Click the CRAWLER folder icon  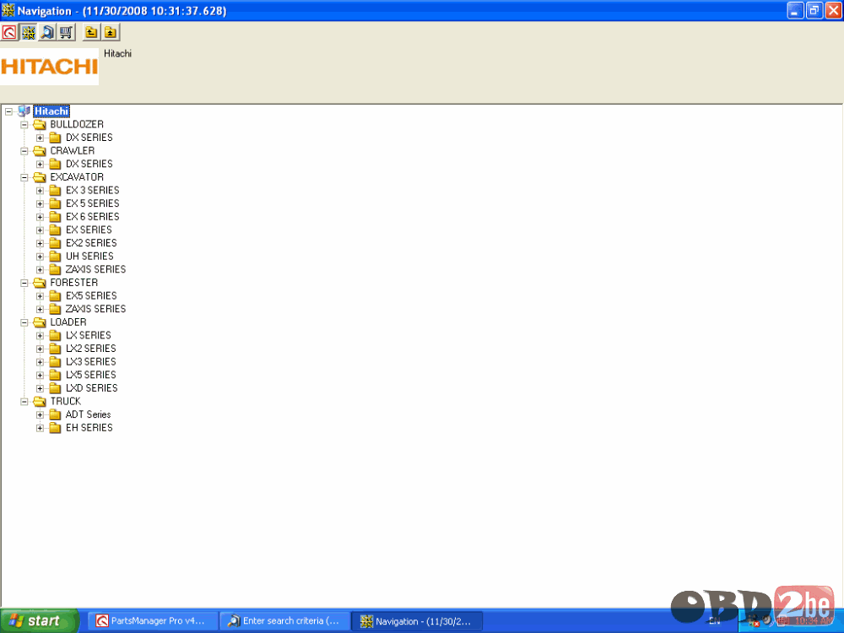pyautogui.click(x=40, y=151)
